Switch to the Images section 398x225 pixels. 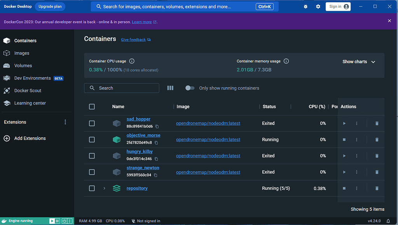click(22, 53)
